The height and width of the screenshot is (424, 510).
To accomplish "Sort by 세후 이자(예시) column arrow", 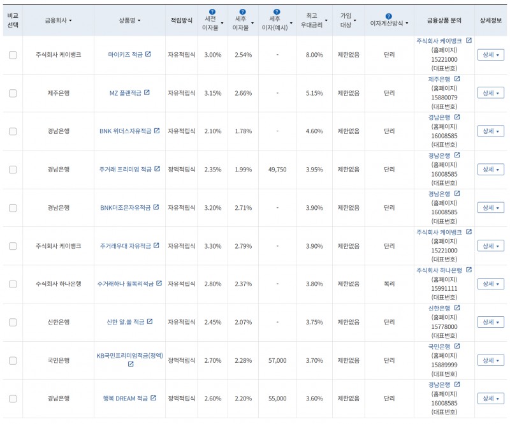I will (291, 23).
